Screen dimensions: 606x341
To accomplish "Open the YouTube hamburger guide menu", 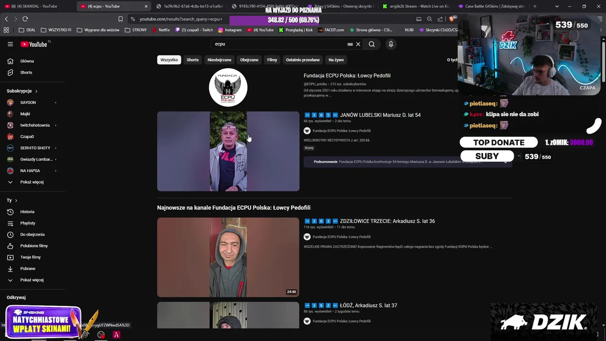I will tap(10, 44).
